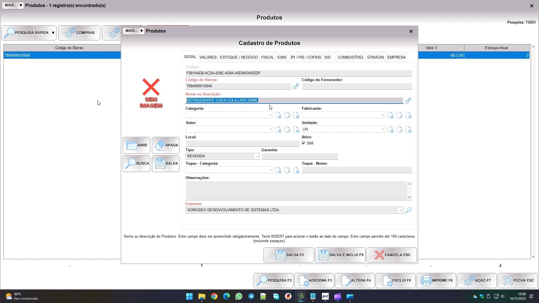Open the Empresa dropdown list
539x303 pixels.
tap(401, 210)
